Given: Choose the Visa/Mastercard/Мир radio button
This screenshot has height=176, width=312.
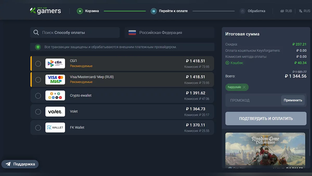Looking at the screenshot, I should [x=38, y=80].
